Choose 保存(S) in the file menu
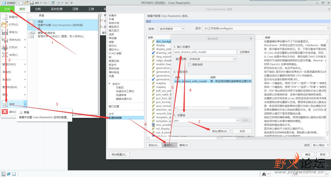Image resolution: width=331 pixels, height=177 pixels. point(14,32)
